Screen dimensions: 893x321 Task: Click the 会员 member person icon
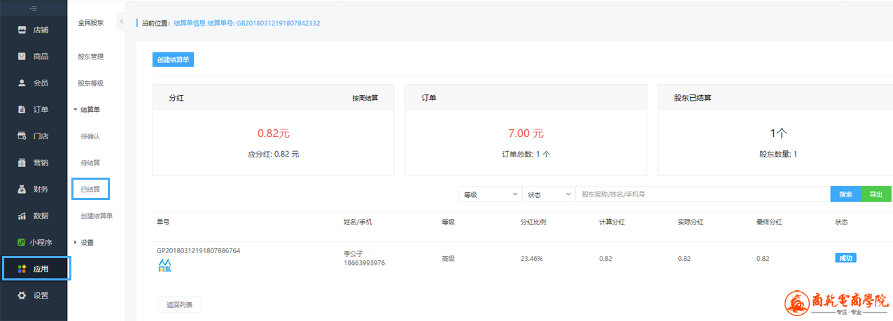click(x=22, y=83)
